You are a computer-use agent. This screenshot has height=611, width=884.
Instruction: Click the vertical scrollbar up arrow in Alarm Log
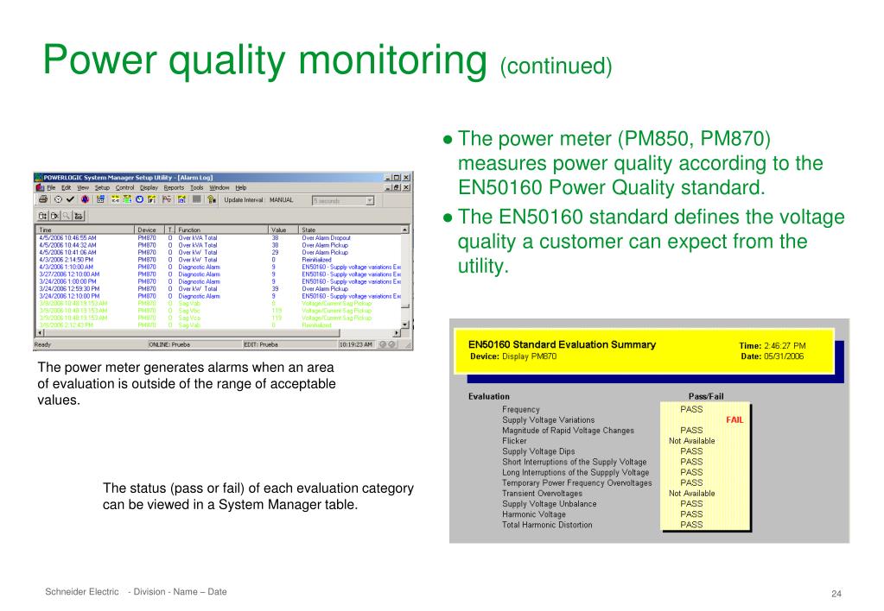tap(404, 230)
